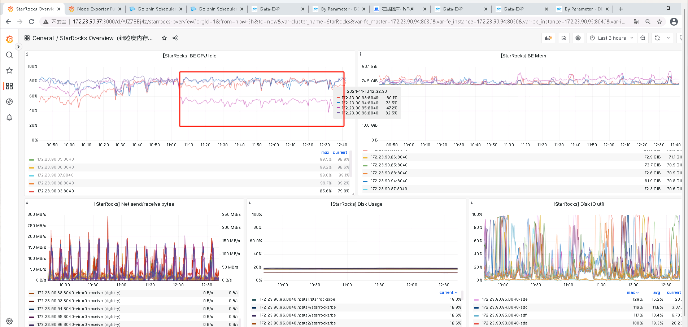Open dashboard settings gear
Viewport: 688px width, 327px height.
pos(578,38)
